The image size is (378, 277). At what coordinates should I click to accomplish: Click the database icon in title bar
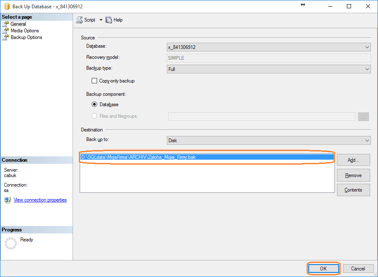(x=6, y=6)
